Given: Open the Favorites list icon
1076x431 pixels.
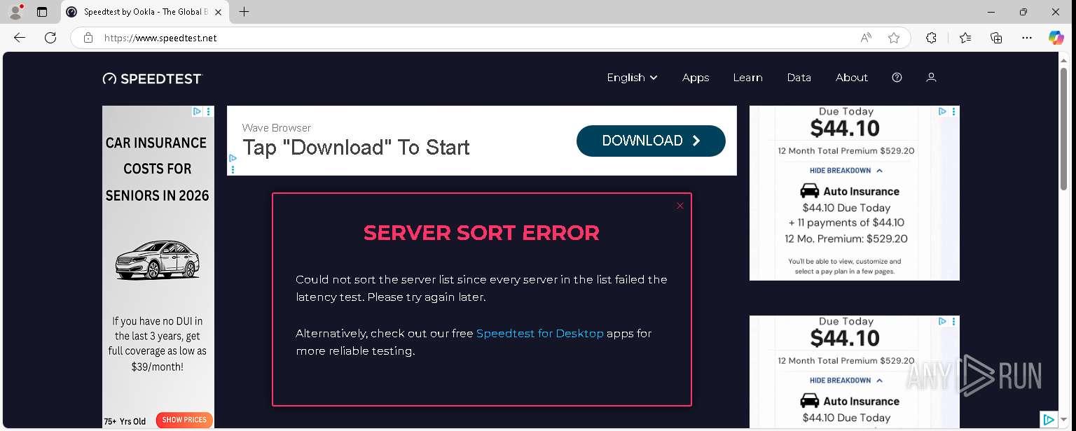Looking at the screenshot, I should tap(965, 38).
